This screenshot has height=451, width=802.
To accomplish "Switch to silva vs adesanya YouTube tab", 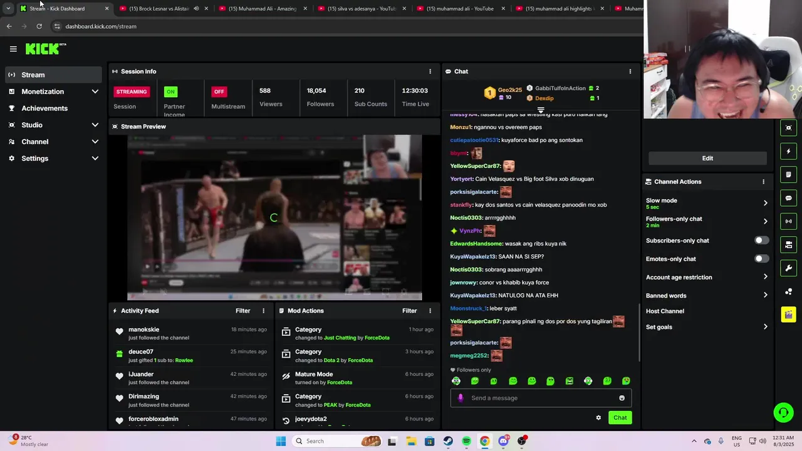I will coord(362,9).
